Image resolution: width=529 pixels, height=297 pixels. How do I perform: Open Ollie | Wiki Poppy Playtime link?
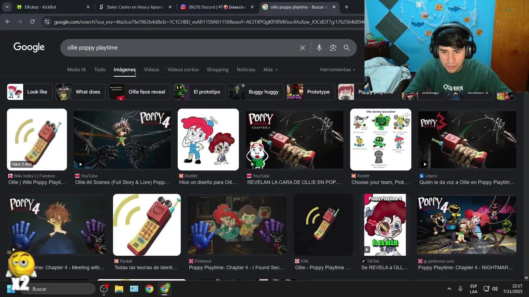point(37,182)
